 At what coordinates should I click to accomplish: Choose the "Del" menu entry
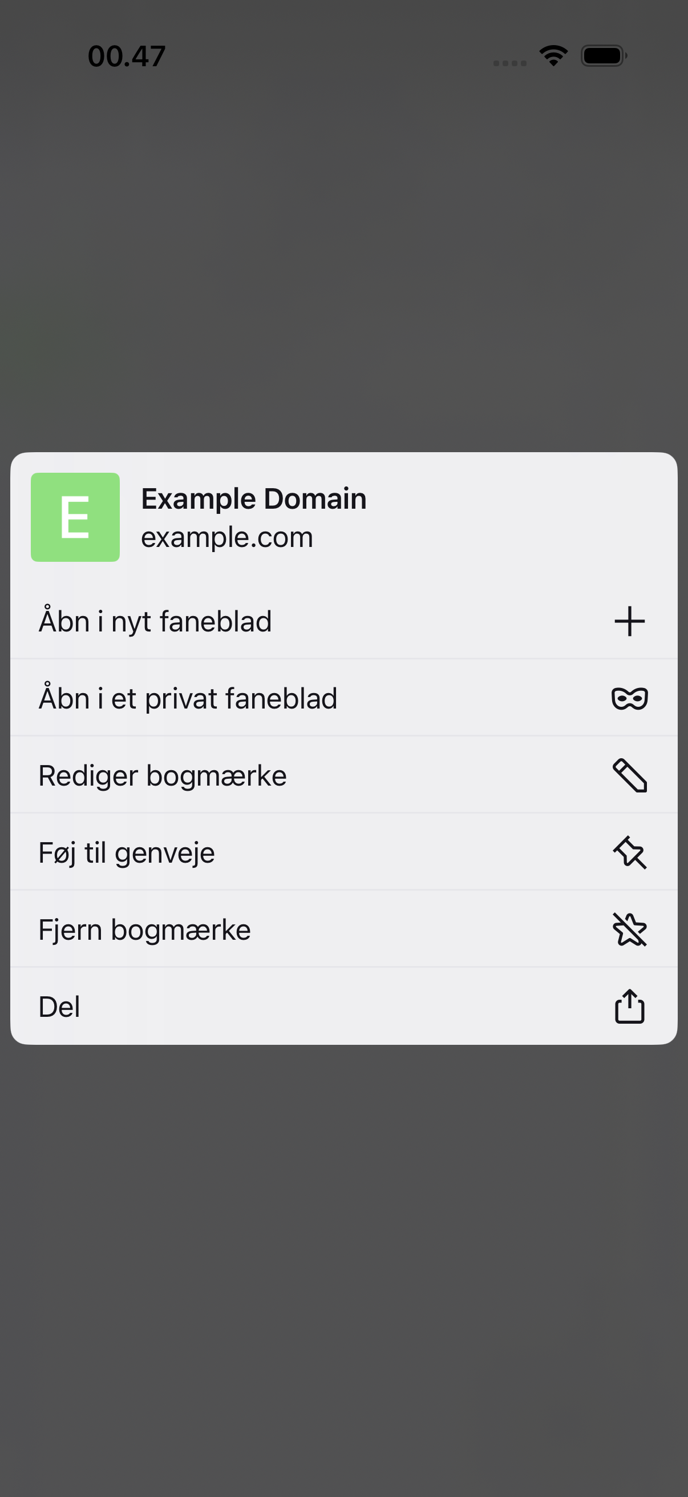[343, 1006]
